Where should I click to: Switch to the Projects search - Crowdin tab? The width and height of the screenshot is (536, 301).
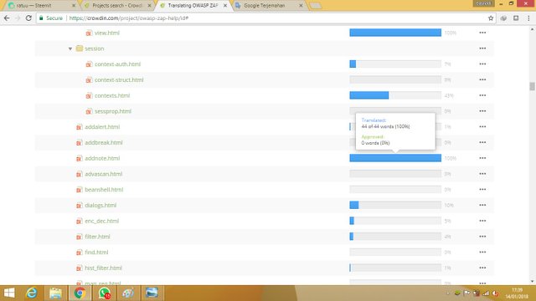[x=117, y=6]
